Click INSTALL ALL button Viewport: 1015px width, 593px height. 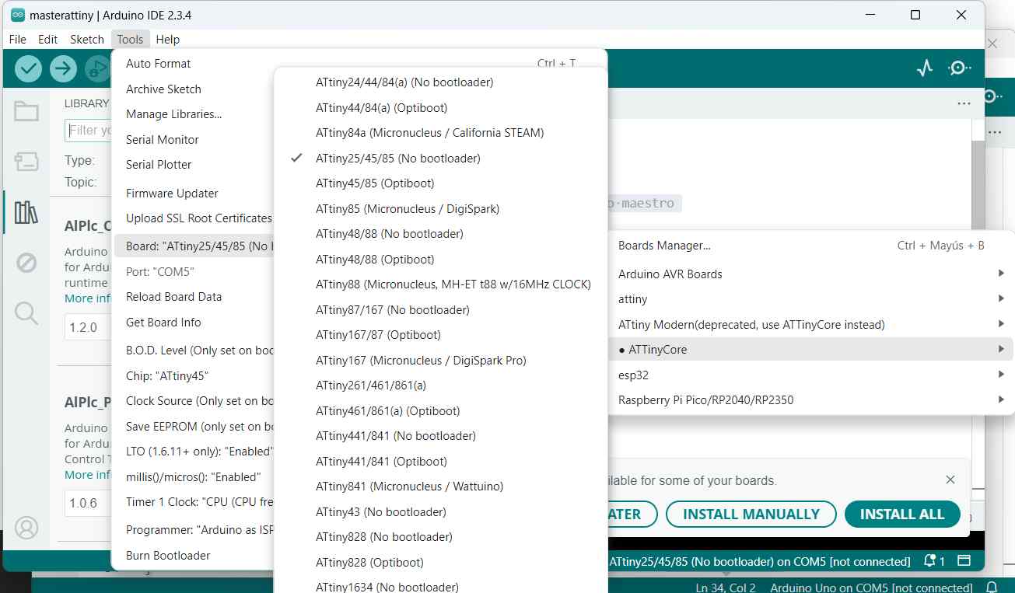click(902, 515)
